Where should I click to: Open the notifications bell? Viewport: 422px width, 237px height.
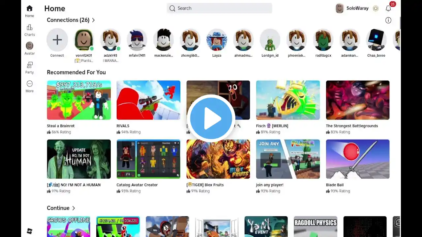[388, 8]
